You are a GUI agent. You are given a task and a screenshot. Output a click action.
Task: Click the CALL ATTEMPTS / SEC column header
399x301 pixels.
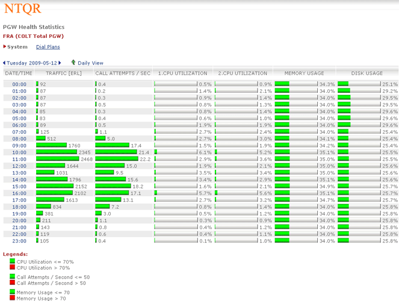coord(123,73)
